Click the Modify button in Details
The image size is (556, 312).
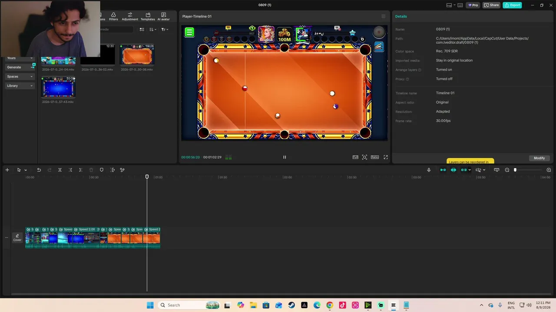[x=539, y=158]
